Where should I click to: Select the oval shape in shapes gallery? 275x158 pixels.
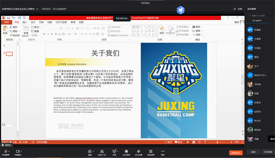(153, 27)
